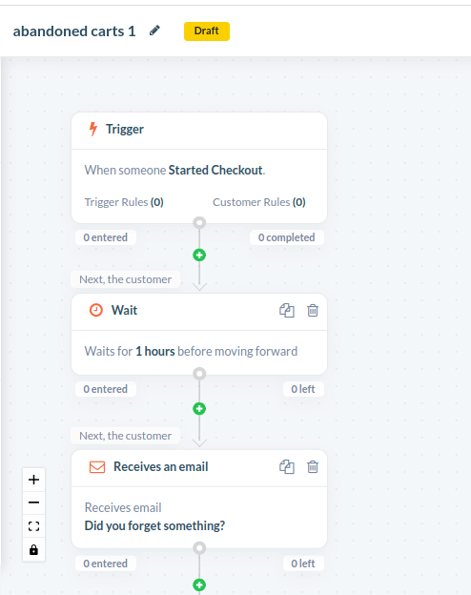Open the Did you forget something? email
This screenshot has width=471, height=595.
154,526
